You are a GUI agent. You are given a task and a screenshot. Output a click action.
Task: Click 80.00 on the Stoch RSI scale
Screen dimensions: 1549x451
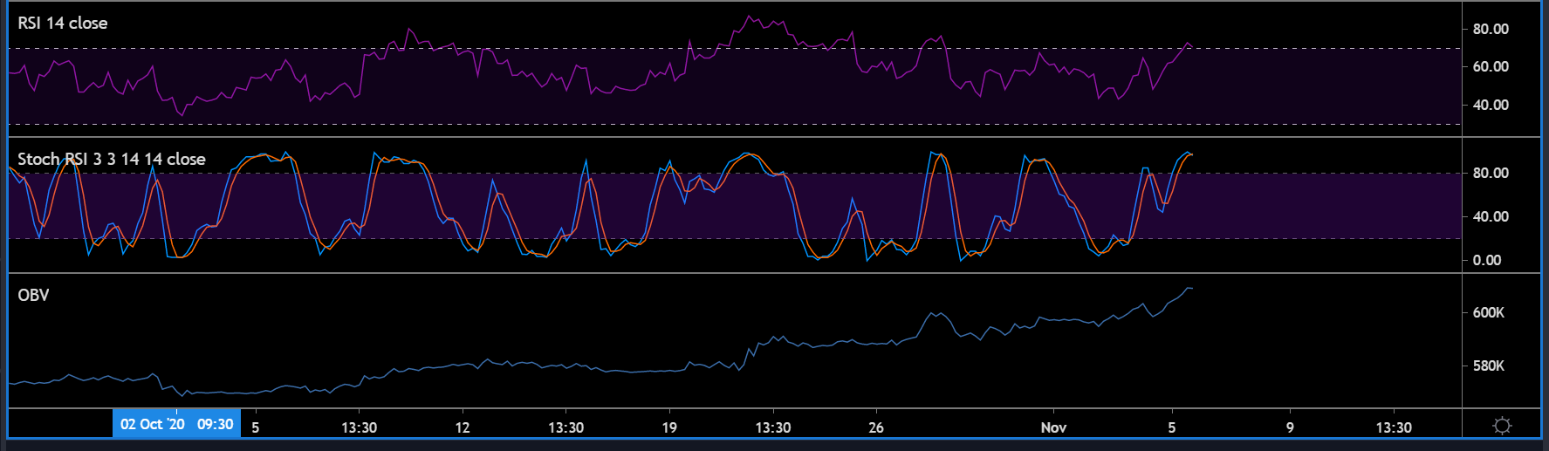(x=1491, y=173)
